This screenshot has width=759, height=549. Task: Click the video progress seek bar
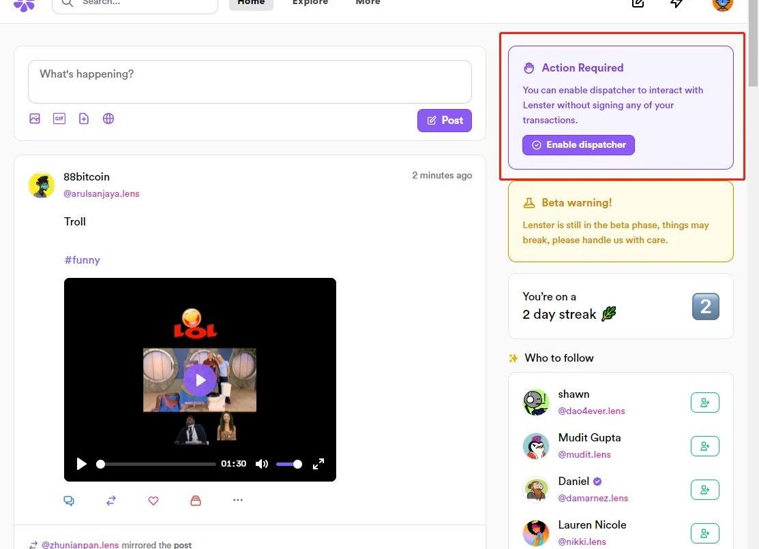(x=156, y=465)
